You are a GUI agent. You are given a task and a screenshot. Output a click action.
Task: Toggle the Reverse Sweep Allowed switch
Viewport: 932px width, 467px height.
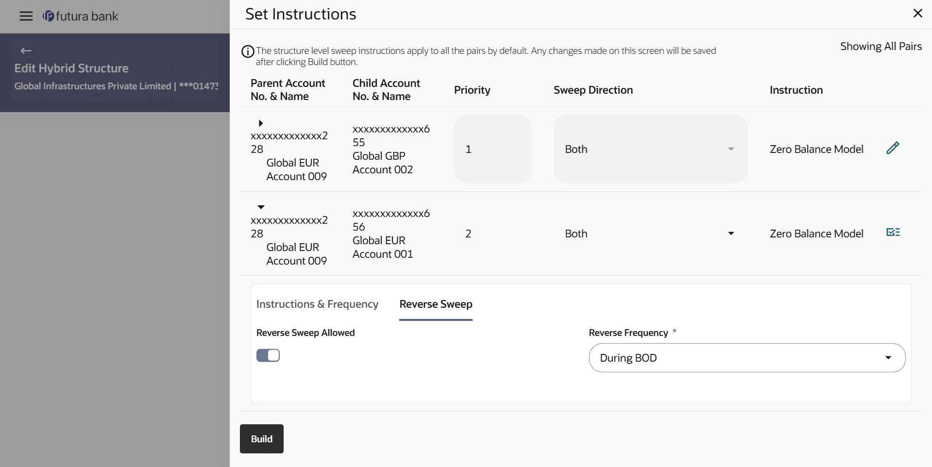tap(268, 355)
